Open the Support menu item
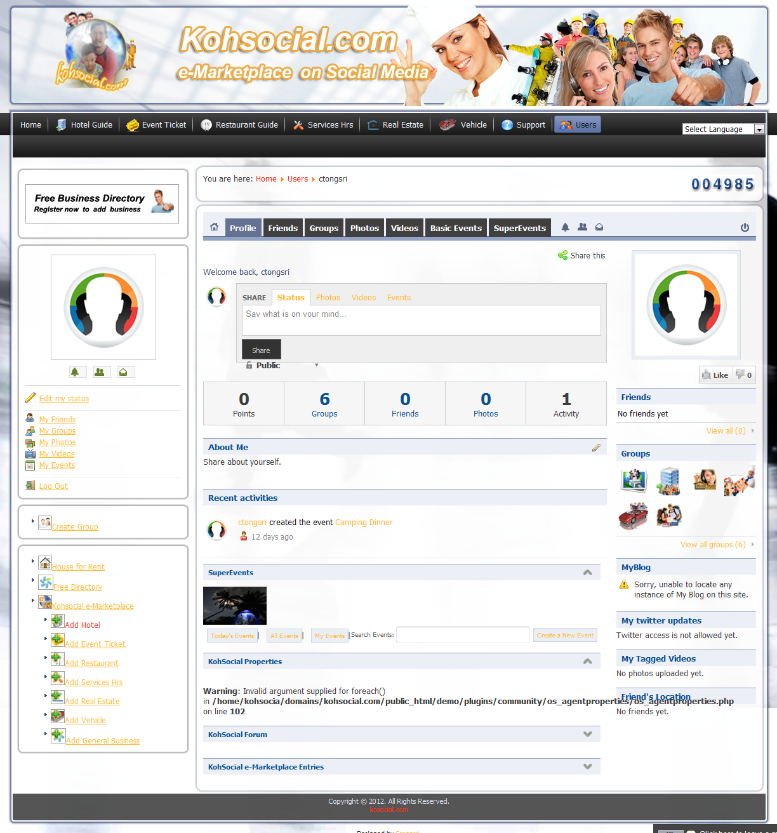Screen dimensions: 777x833 (x=524, y=125)
